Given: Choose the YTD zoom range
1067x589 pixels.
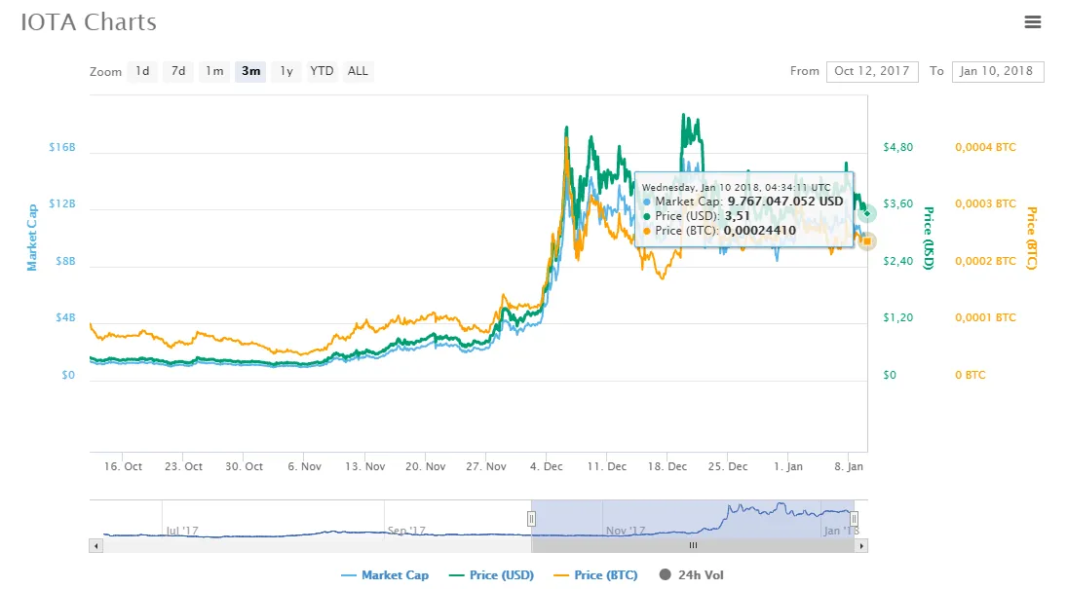Looking at the screenshot, I should coord(322,71).
